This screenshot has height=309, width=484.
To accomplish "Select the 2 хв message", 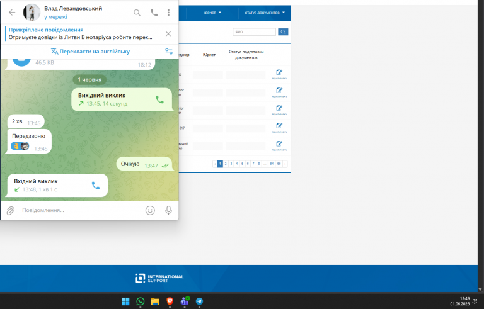I will click(x=26, y=122).
